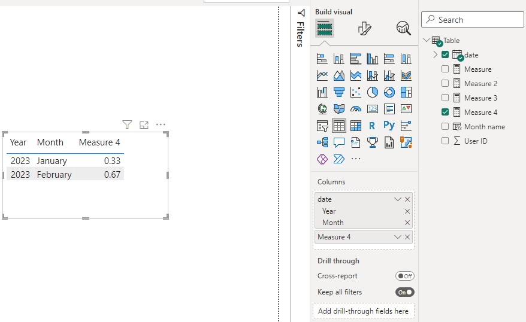Select the stacked bar chart visual
Viewport: 526px width, 322px height.
pos(322,59)
